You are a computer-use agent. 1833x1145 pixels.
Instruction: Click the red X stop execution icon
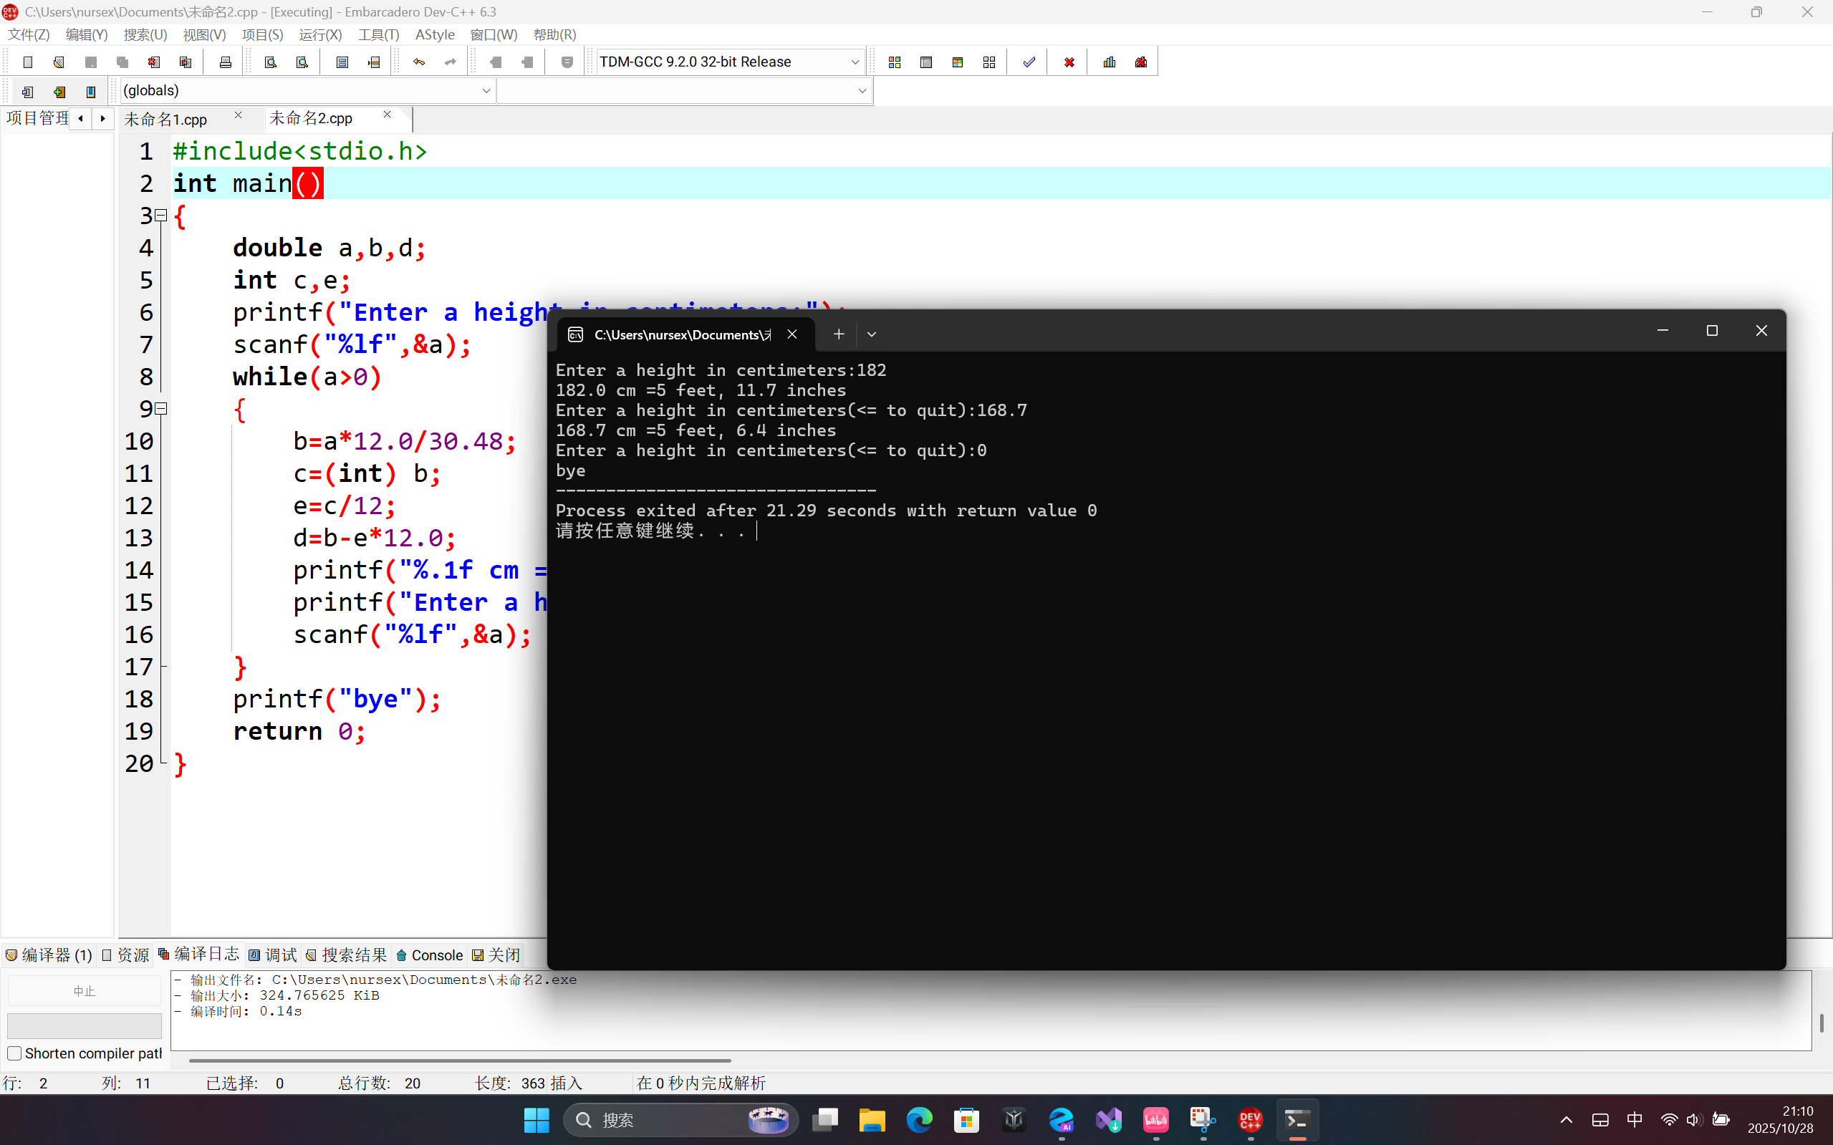tap(1069, 62)
